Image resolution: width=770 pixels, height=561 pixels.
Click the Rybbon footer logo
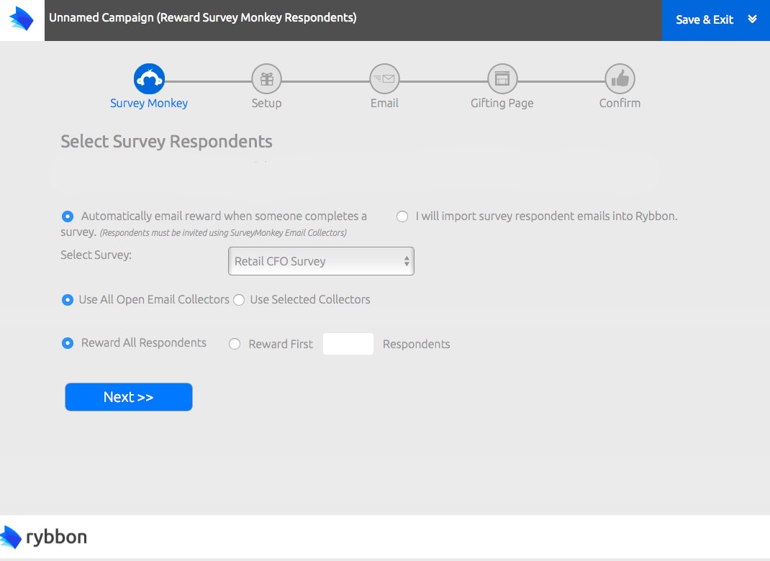tap(44, 537)
